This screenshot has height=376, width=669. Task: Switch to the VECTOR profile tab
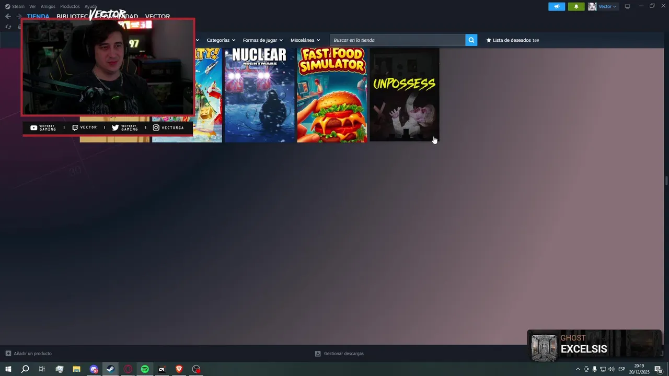pyautogui.click(x=157, y=16)
